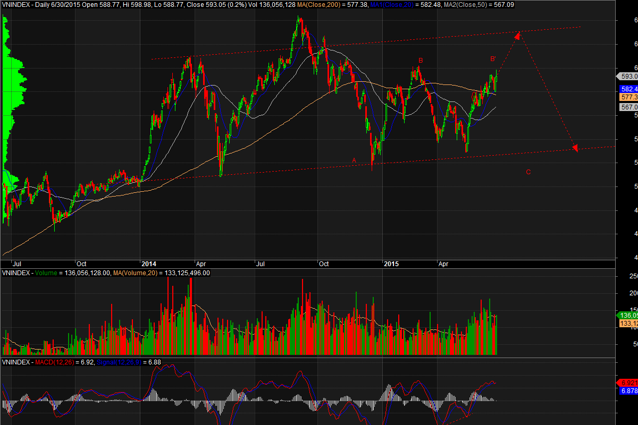This screenshot has width=638, height=425.
Task: Click the orange 577.3 price axis tag
Action: click(x=627, y=98)
